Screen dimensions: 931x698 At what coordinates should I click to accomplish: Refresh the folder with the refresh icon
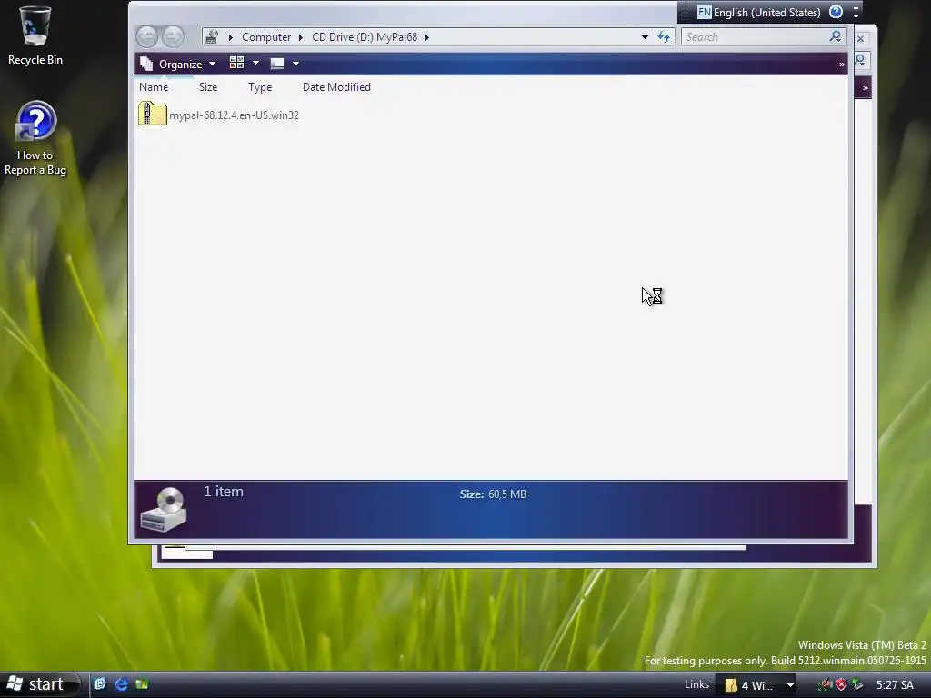[664, 37]
